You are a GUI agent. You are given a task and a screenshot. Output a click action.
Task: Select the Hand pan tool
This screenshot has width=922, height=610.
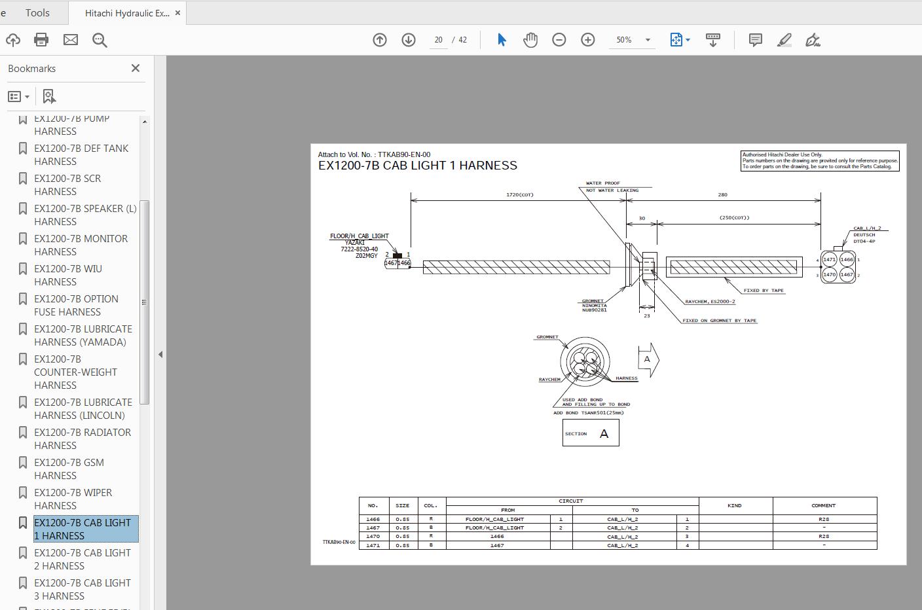tap(530, 39)
